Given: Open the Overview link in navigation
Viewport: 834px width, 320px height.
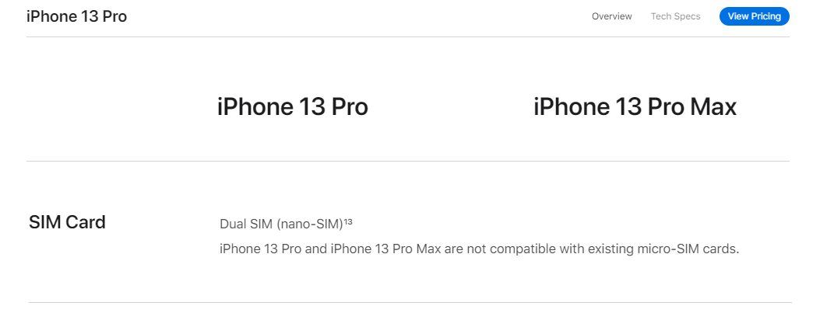Looking at the screenshot, I should tap(611, 16).
